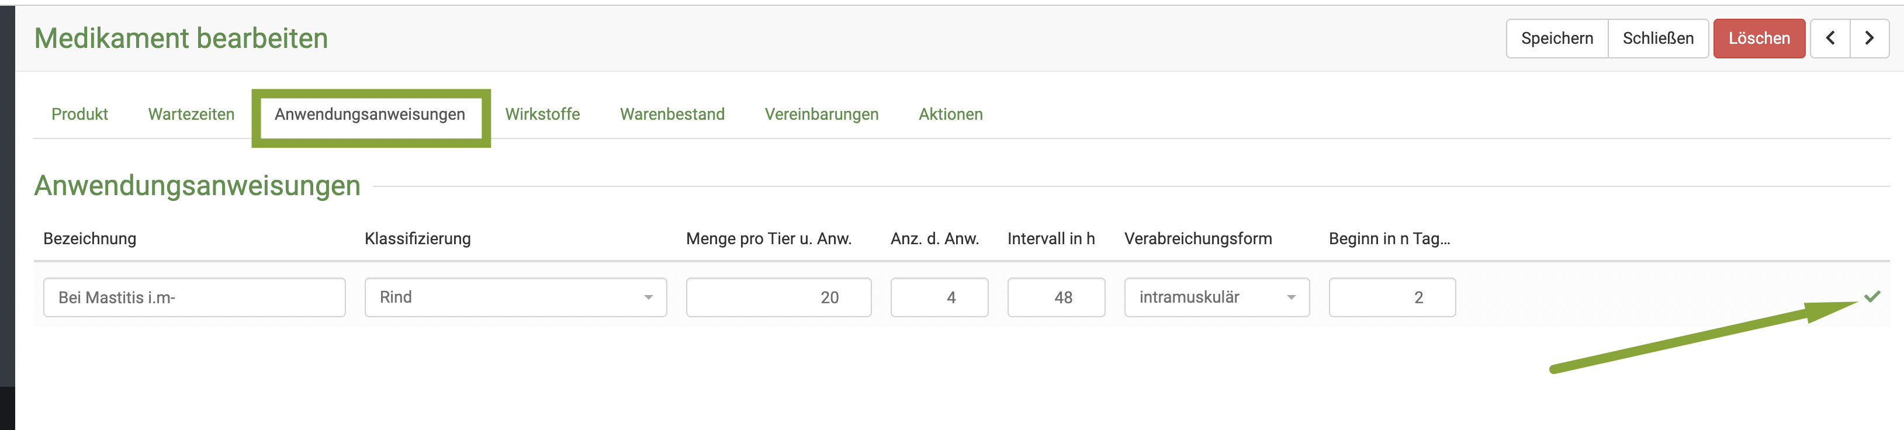Go to next record arrow
This screenshot has width=1904, height=430.
click(x=1870, y=39)
